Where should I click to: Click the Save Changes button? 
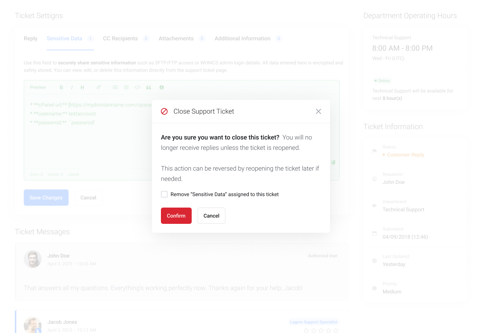click(46, 198)
